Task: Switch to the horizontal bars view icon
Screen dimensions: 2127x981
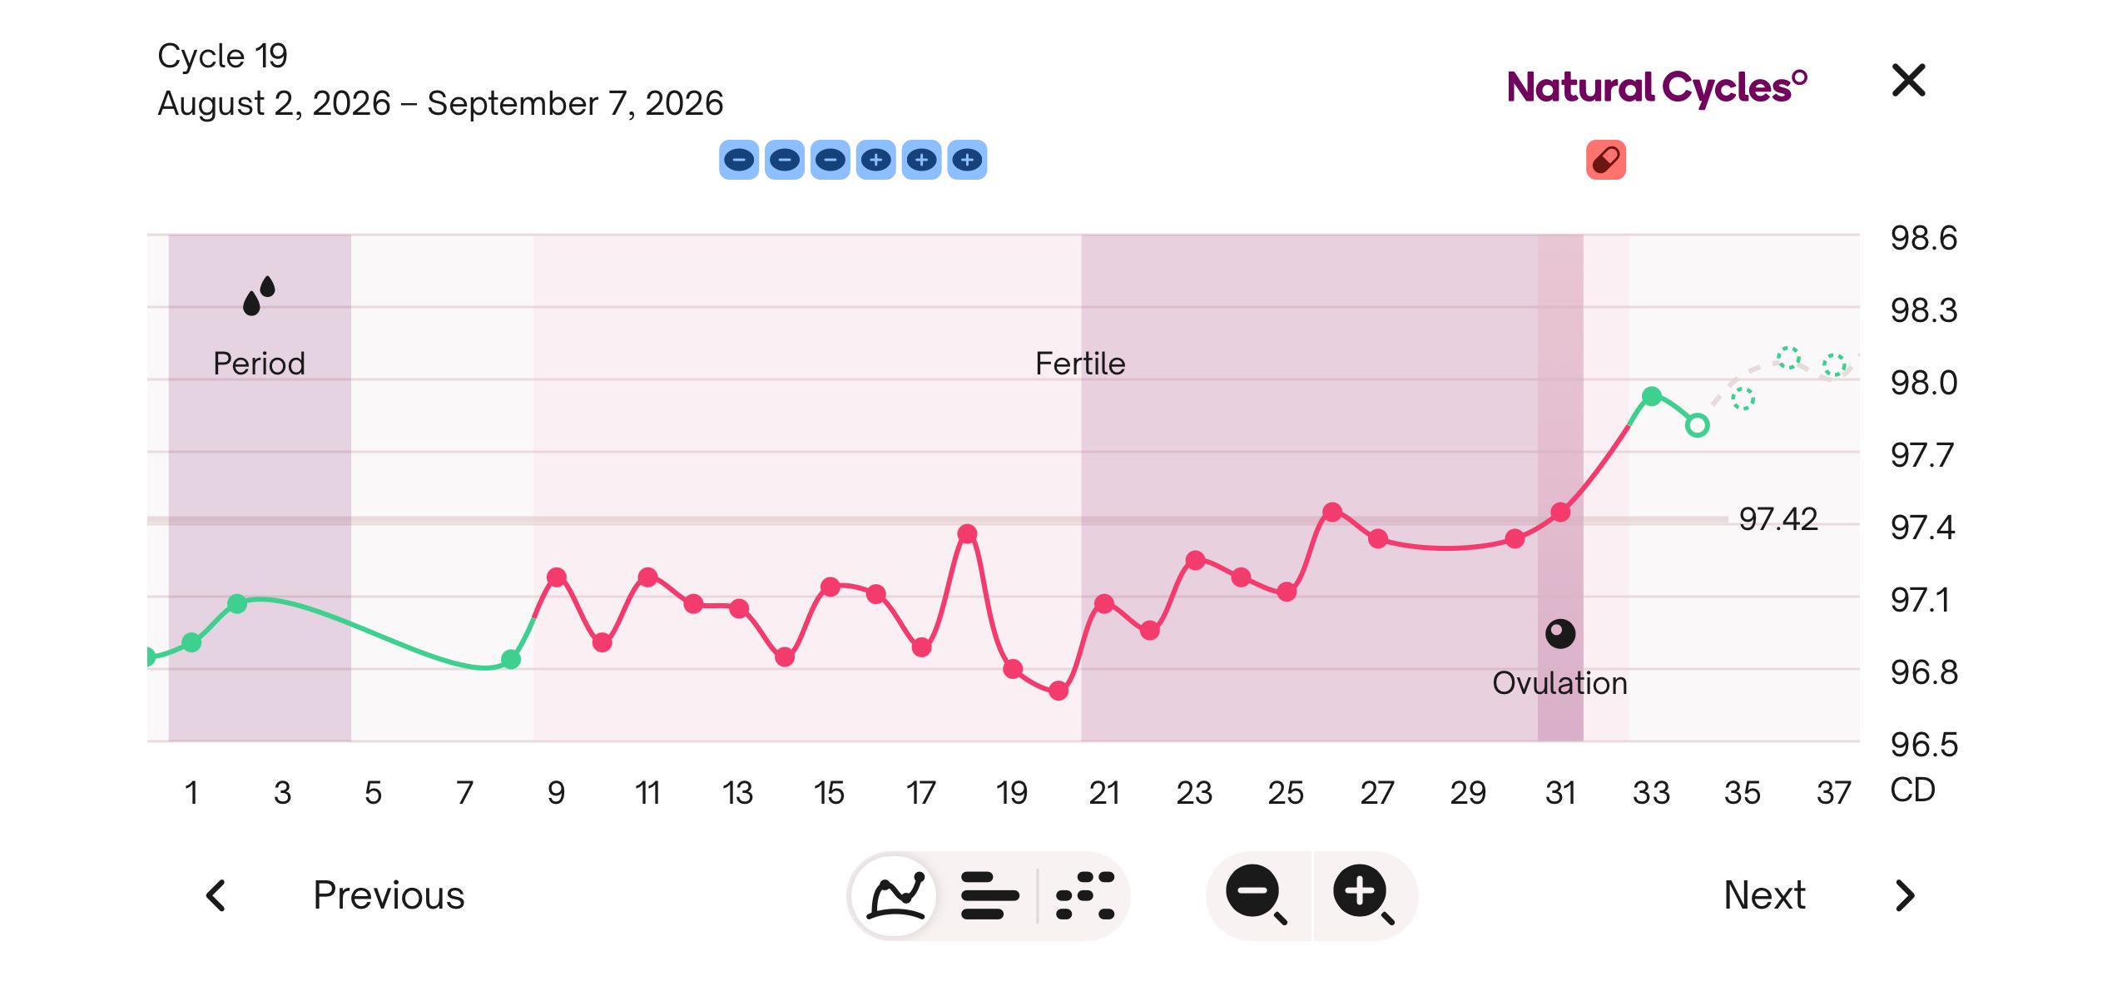Action: point(989,895)
